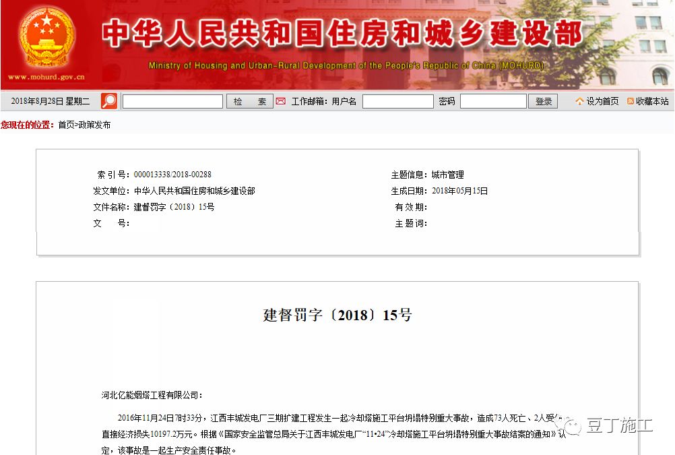Open the 政策发布 breadcrumb link
This screenshot has width=675, height=455.
coord(95,124)
